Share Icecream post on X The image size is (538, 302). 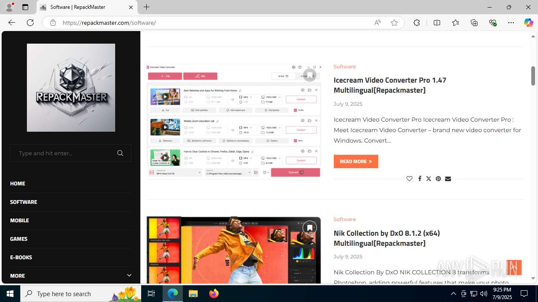tap(428, 179)
